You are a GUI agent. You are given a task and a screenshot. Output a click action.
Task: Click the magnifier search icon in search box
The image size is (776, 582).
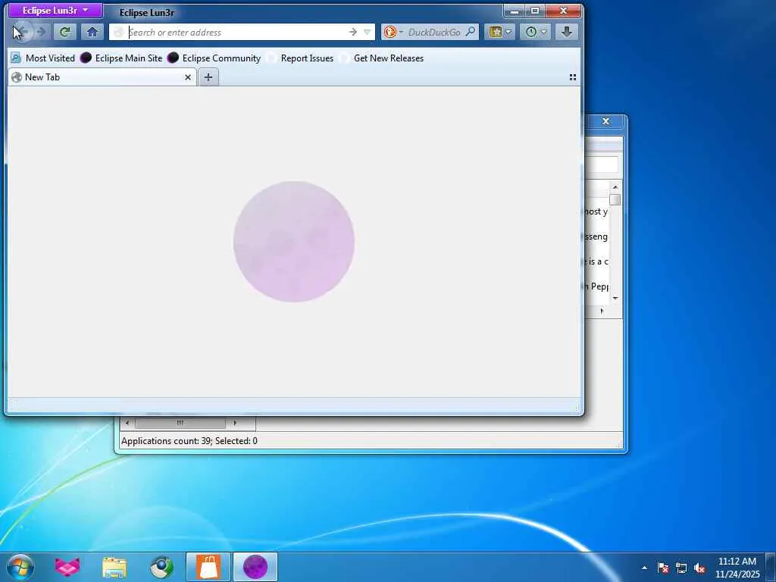click(x=471, y=32)
